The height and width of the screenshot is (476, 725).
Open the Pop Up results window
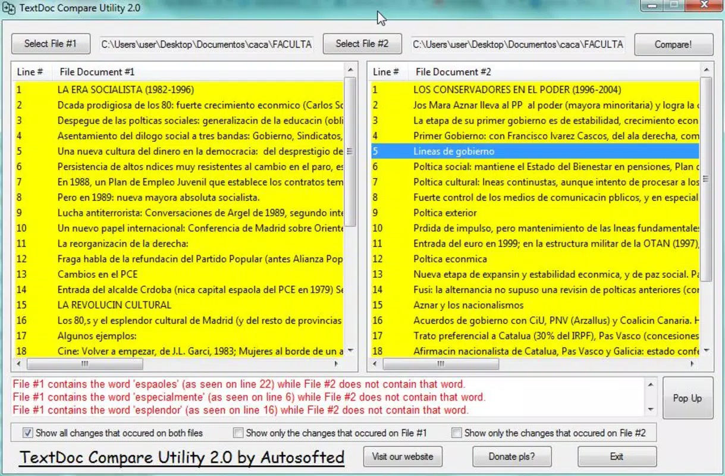(x=688, y=398)
